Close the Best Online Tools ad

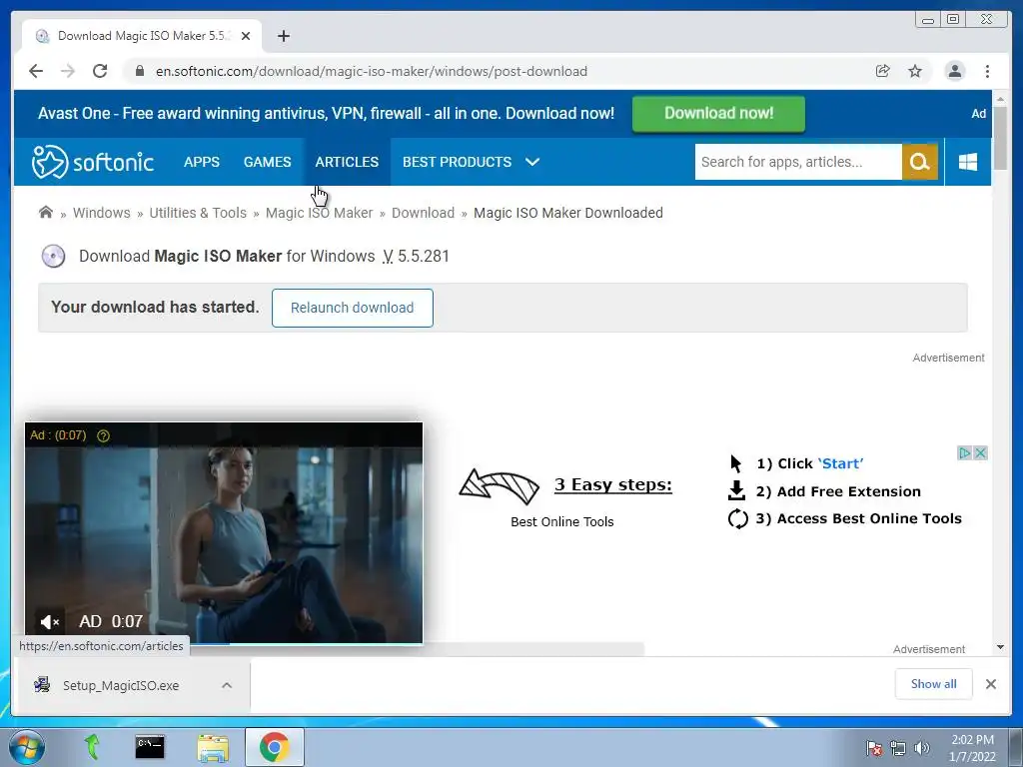980,452
